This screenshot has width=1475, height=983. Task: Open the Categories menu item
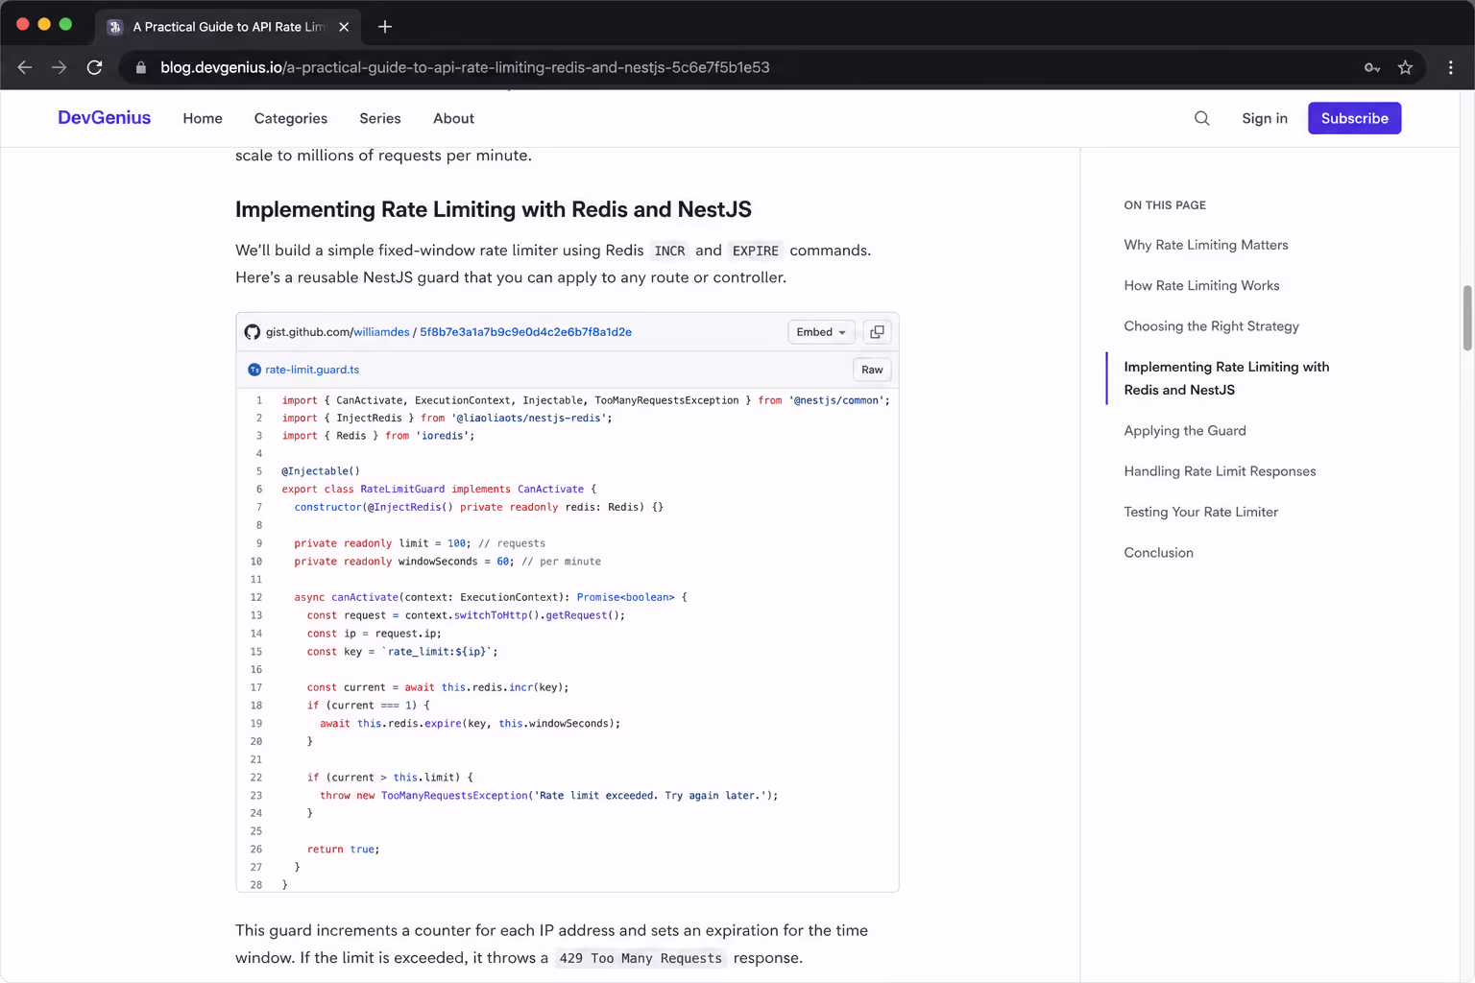coord(291,118)
